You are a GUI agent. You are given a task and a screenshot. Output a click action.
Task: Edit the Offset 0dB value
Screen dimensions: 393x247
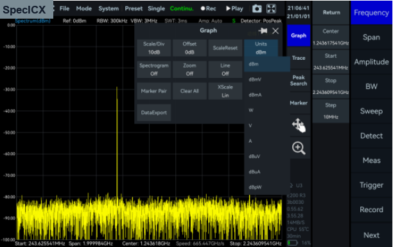tap(189, 48)
